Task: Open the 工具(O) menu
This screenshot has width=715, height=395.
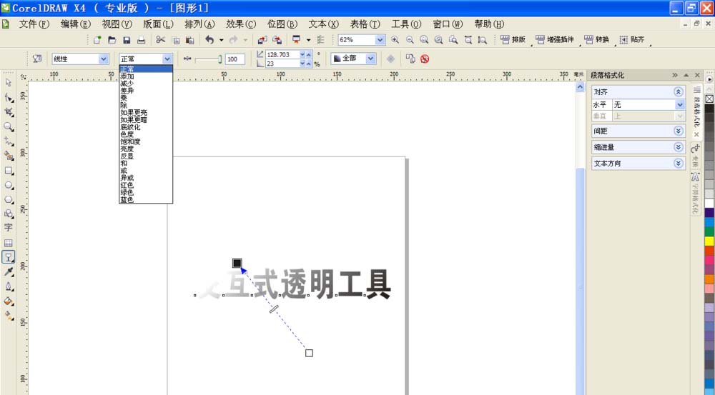Action: coord(406,24)
